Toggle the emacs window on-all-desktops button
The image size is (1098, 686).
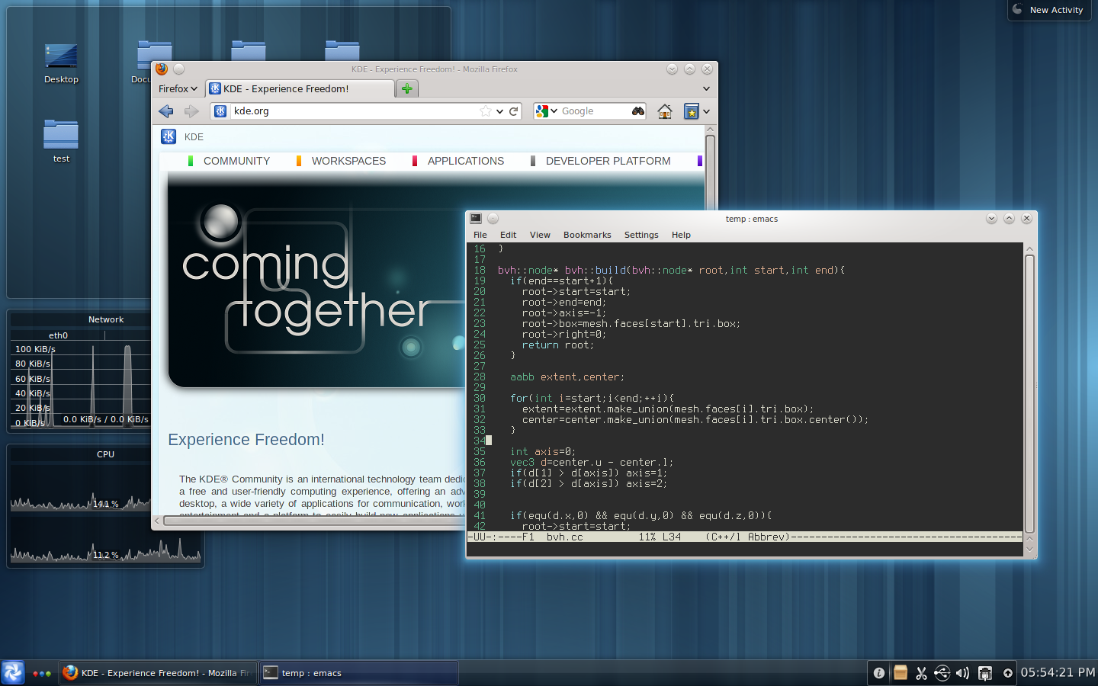pos(493,219)
